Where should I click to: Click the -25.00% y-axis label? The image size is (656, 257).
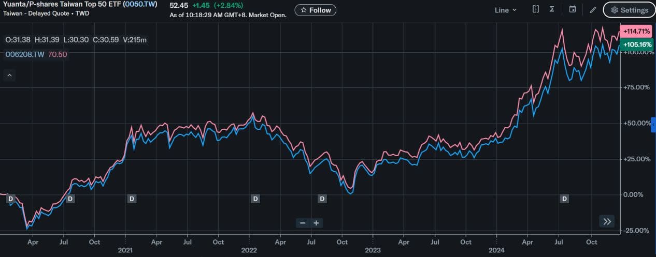[x=637, y=231]
